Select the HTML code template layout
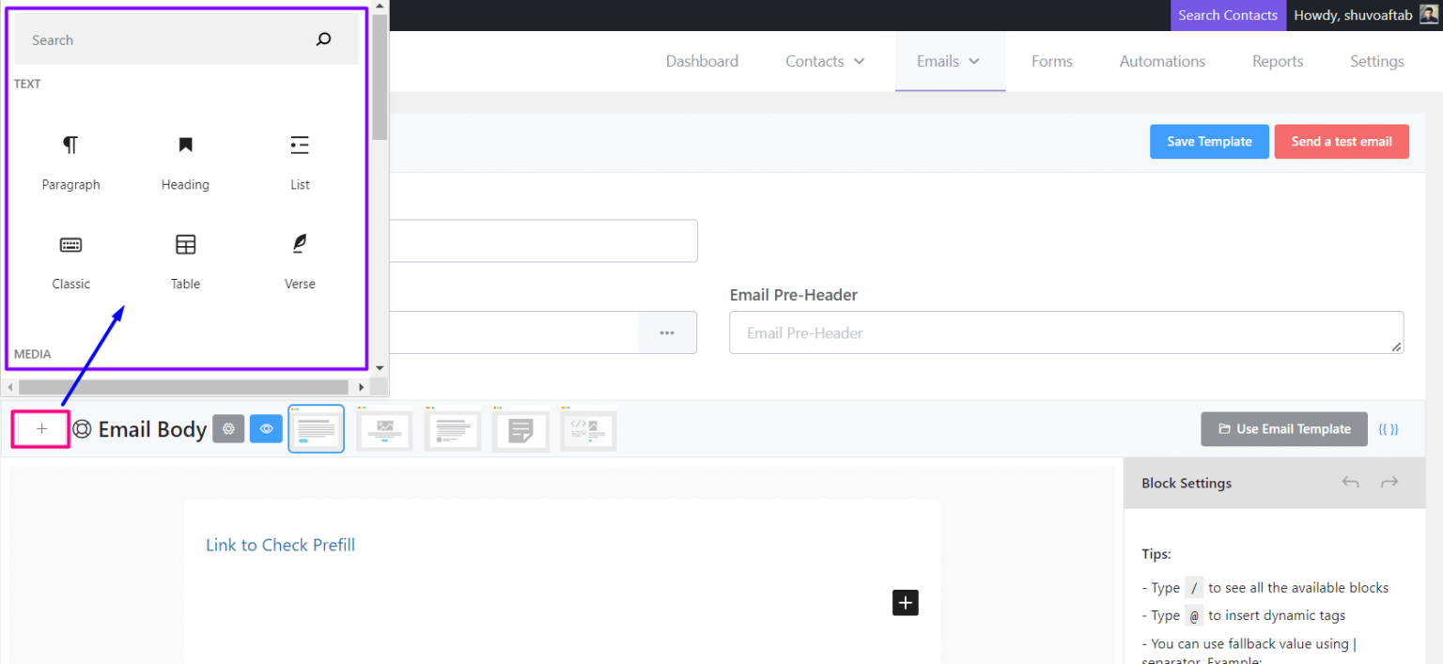Viewport: 1443px width, 664px height. [x=588, y=428]
